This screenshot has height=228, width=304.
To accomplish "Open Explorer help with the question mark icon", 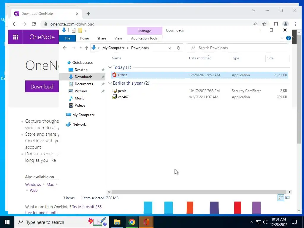I will coord(288,38).
